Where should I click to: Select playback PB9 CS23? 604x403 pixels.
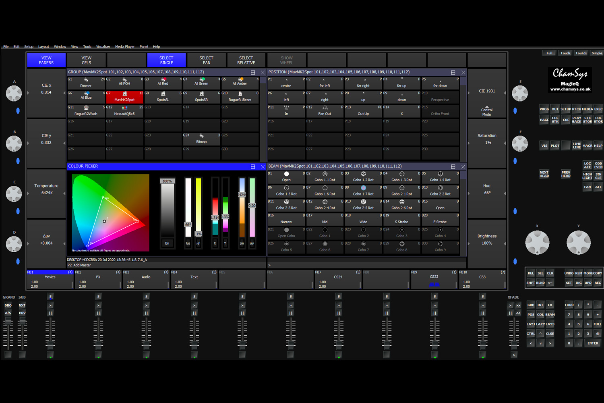coord(434,279)
